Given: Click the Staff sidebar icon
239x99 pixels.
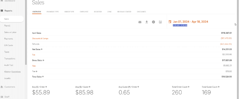Looking at the screenshot, I should [x=2, y=97].
